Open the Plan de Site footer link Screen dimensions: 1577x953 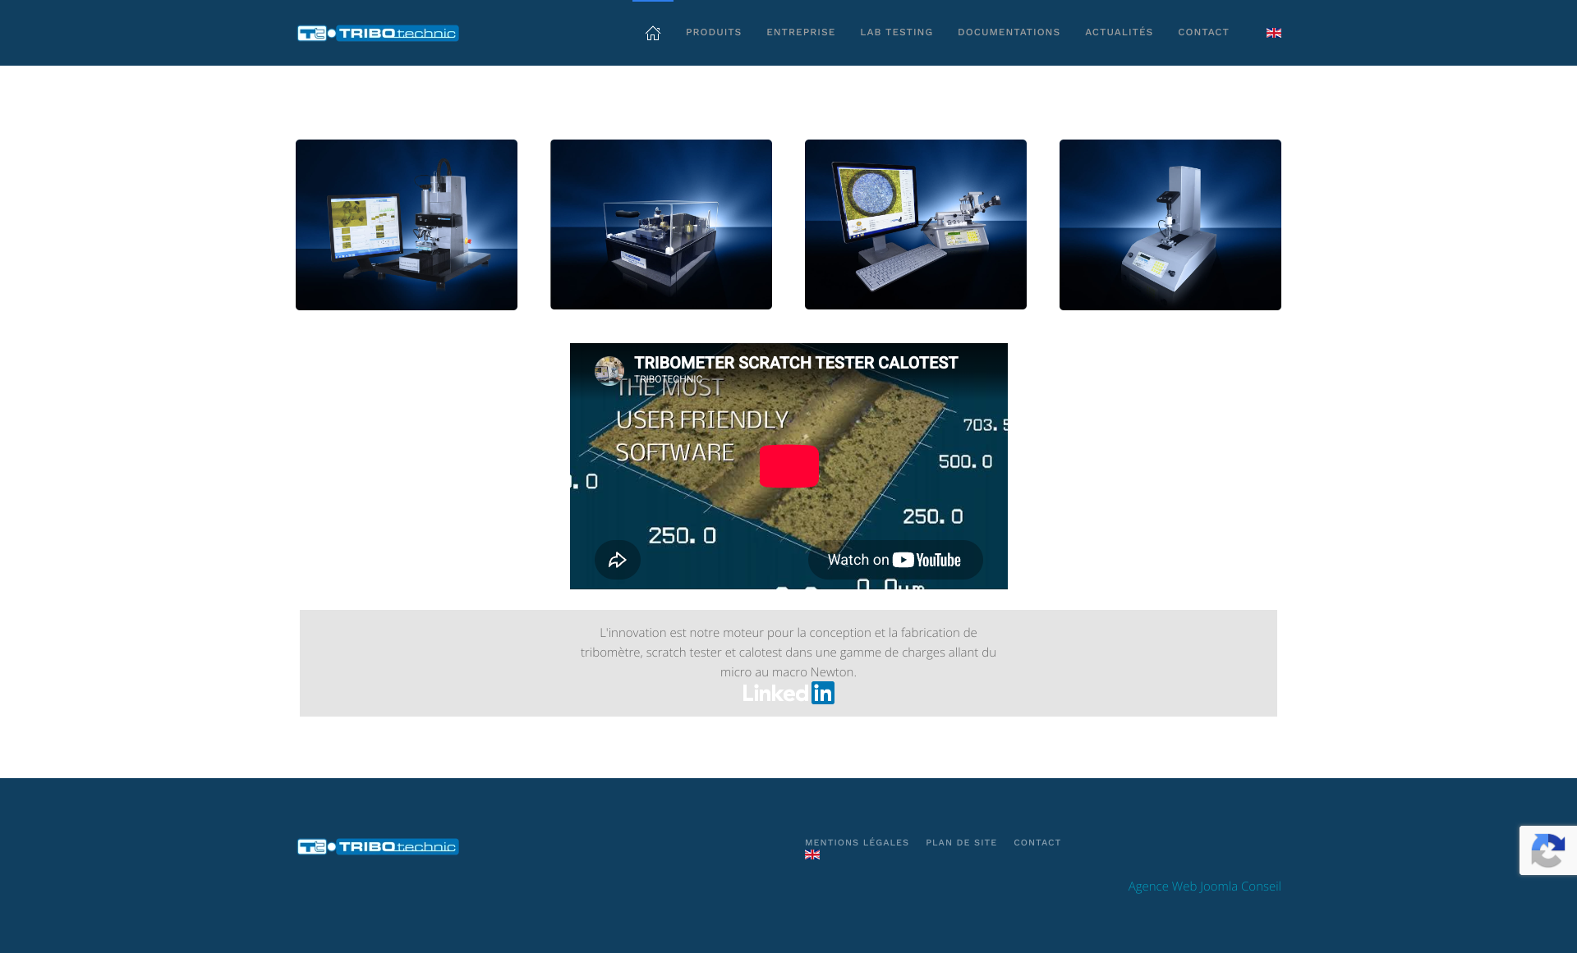click(x=961, y=843)
